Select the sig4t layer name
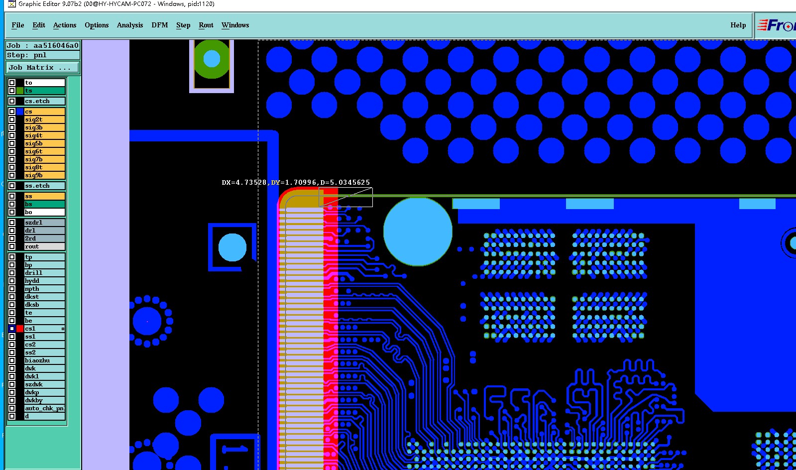Screen dimensions: 796x470 coord(45,135)
